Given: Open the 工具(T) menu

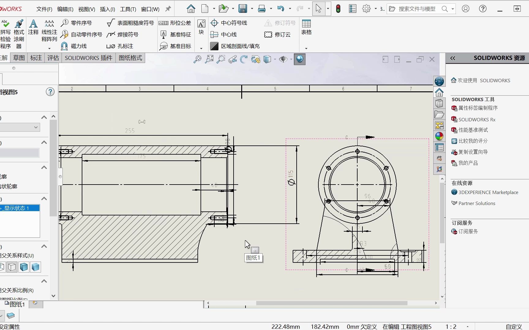Looking at the screenshot, I should [x=128, y=9].
